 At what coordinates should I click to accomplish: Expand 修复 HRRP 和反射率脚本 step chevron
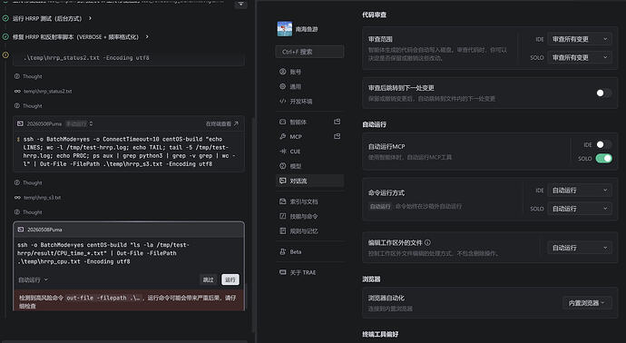(147, 36)
